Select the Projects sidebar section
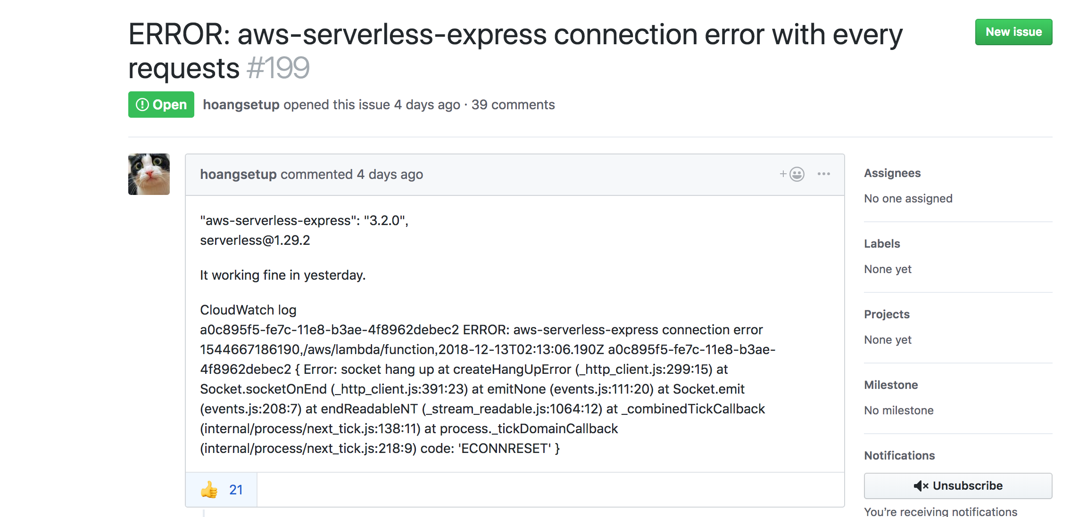The height and width of the screenshot is (517, 1079). [x=887, y=314]
